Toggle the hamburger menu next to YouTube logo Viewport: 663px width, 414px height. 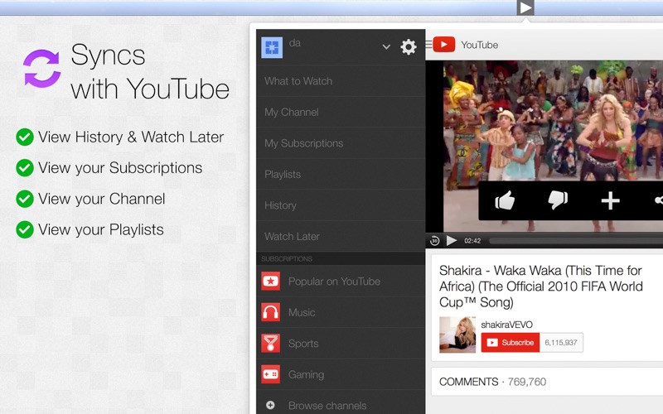[428, 44]
